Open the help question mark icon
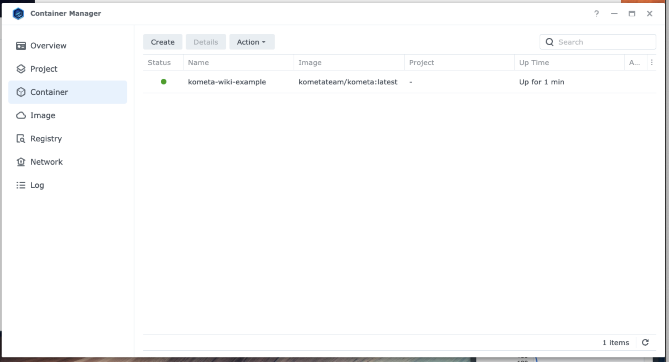Image resolution: width=669 pixels, height=362 pixels. point(597,14)
